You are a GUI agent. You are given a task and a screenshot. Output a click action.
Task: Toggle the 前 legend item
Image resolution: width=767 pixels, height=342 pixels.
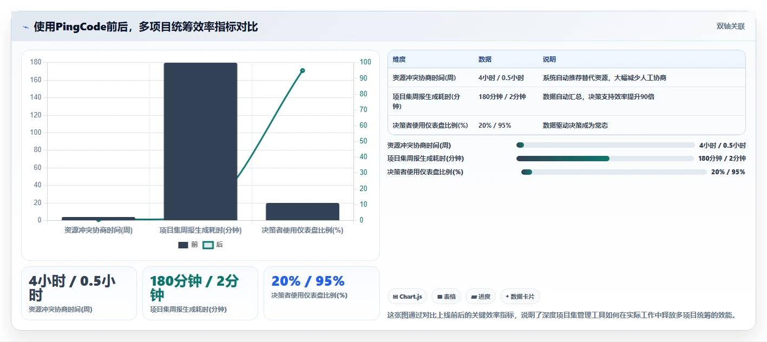click(x=188, y=245)
